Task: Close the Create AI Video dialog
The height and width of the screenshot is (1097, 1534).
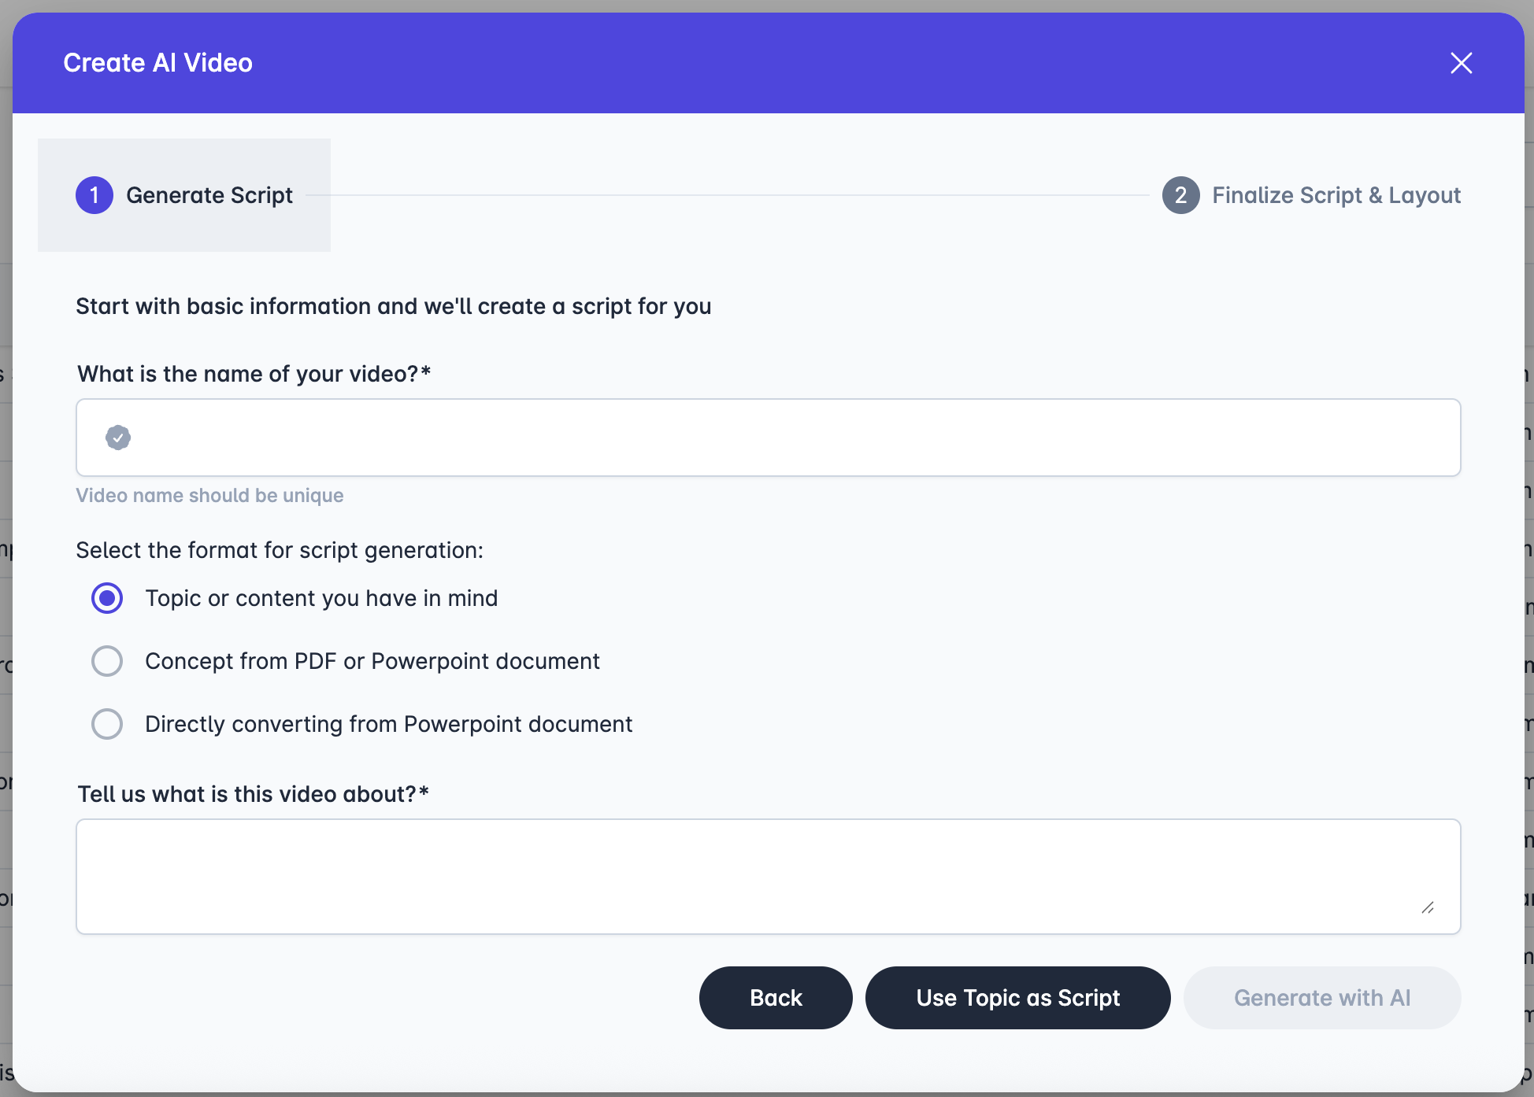Action: pos(1461,63)
